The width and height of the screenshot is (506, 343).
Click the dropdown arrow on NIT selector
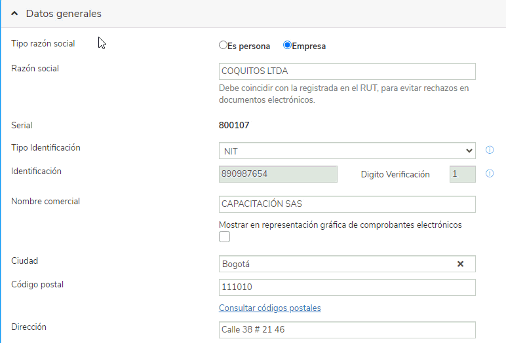(469, 151)
